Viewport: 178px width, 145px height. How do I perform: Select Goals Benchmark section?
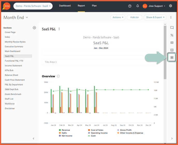tap(13, 94)
